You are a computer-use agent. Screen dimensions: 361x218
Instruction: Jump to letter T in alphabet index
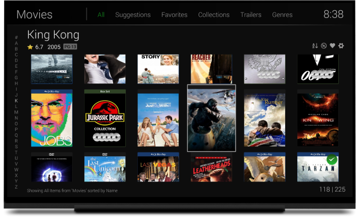click(x=16, y=153)
